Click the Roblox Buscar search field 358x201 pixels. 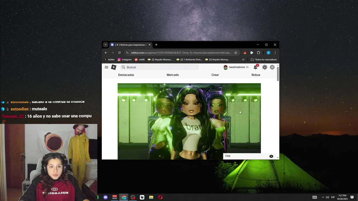click(159, 67)
